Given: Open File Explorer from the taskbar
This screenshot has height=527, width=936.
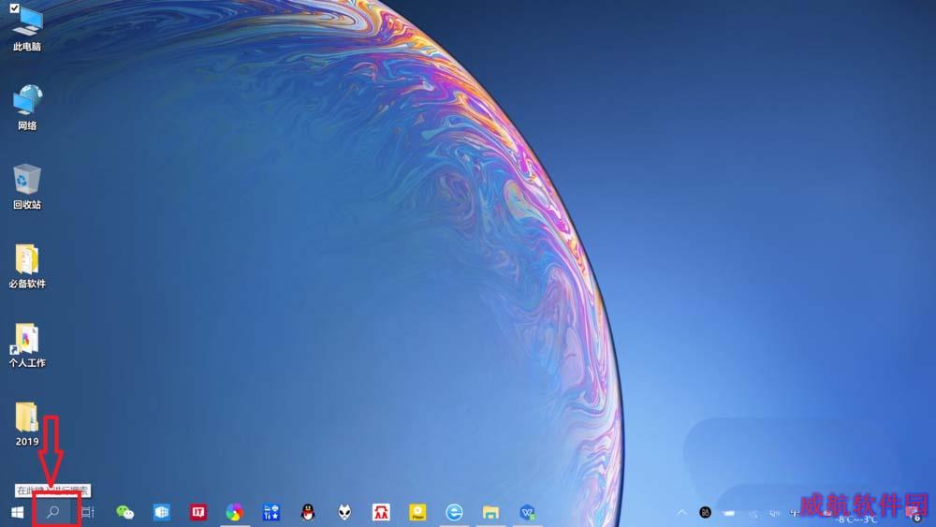Looking at the screenshot, I should pyautogui.click(x=490, y=512).
